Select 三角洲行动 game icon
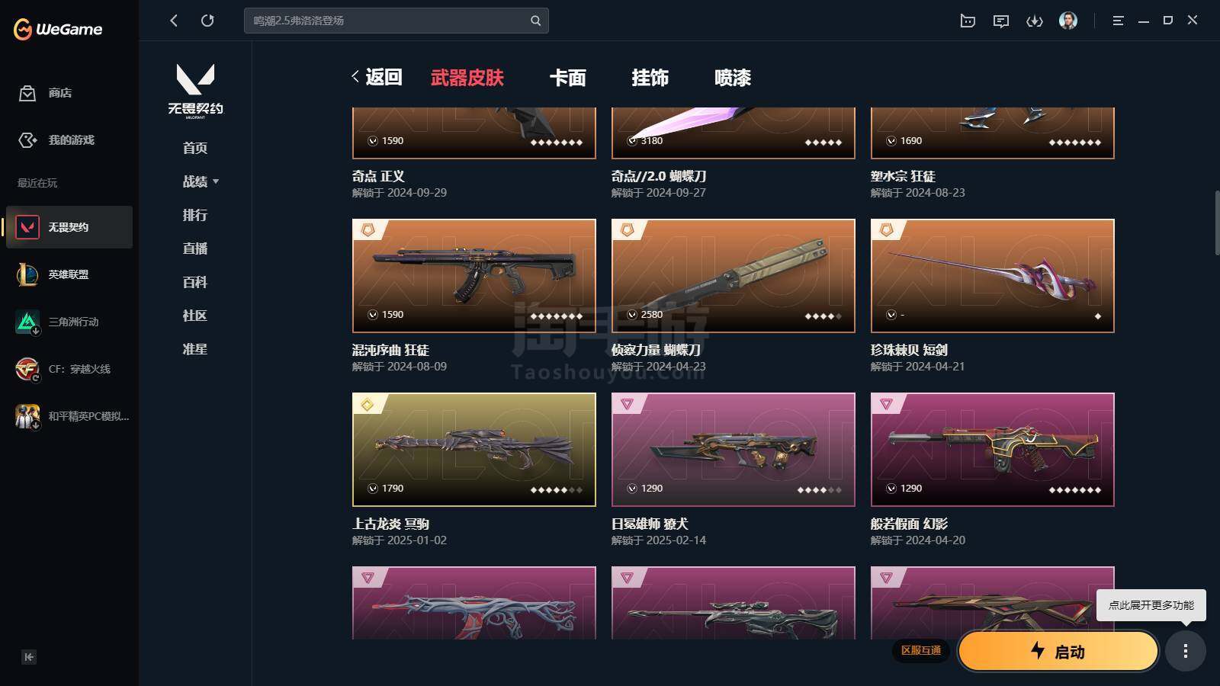The width and height of the screenshot is (1220, 686). tap(27, 322)
